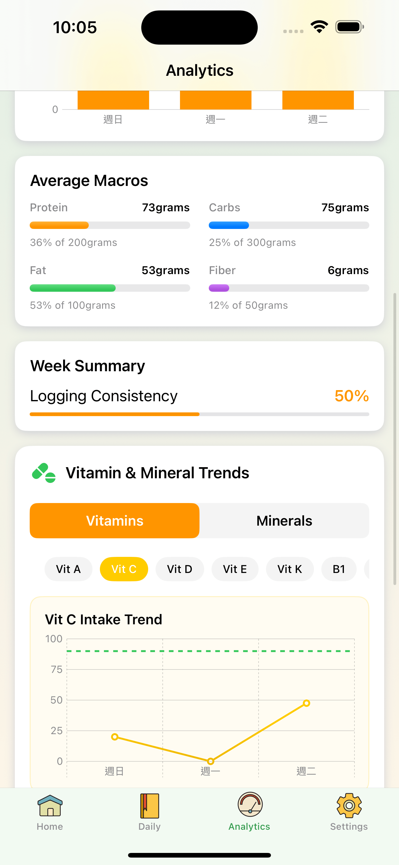Tap the Sunday data point on Vit C chart
399x865 pixels.
coord(115,737)
